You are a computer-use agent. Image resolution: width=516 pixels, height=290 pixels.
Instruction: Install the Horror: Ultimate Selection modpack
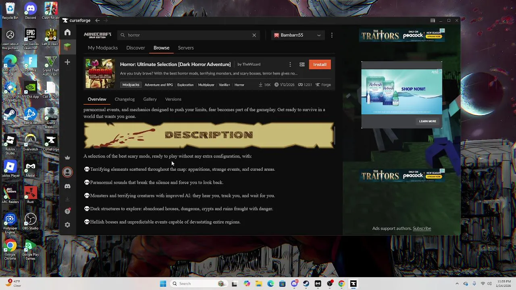pos(320,64)
